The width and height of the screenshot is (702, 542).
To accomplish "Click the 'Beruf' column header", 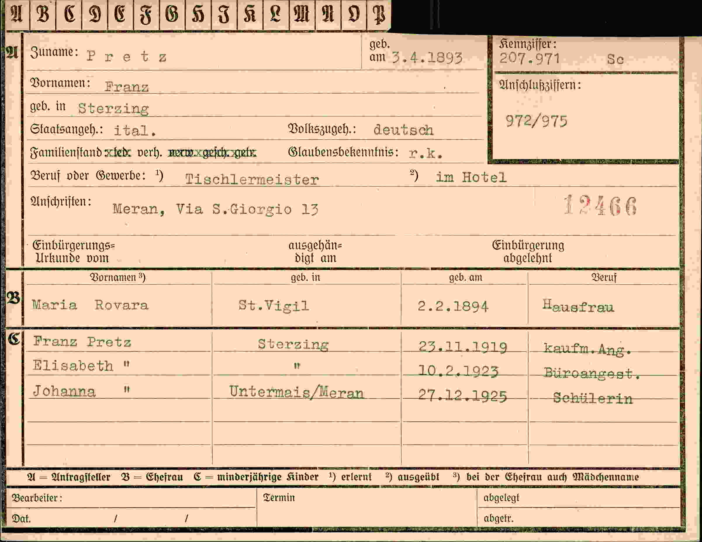I will (604, 277).
